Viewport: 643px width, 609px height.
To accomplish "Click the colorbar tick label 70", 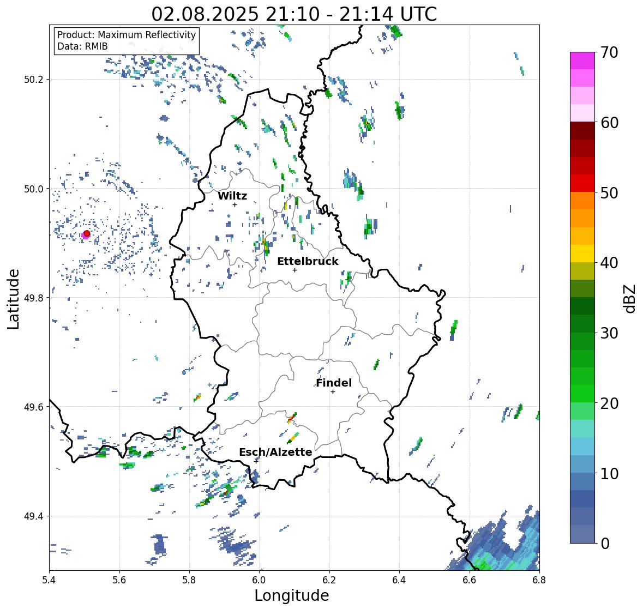I will pos(609,52).
